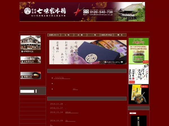Click the 0120-540-738 phone number

101,12
